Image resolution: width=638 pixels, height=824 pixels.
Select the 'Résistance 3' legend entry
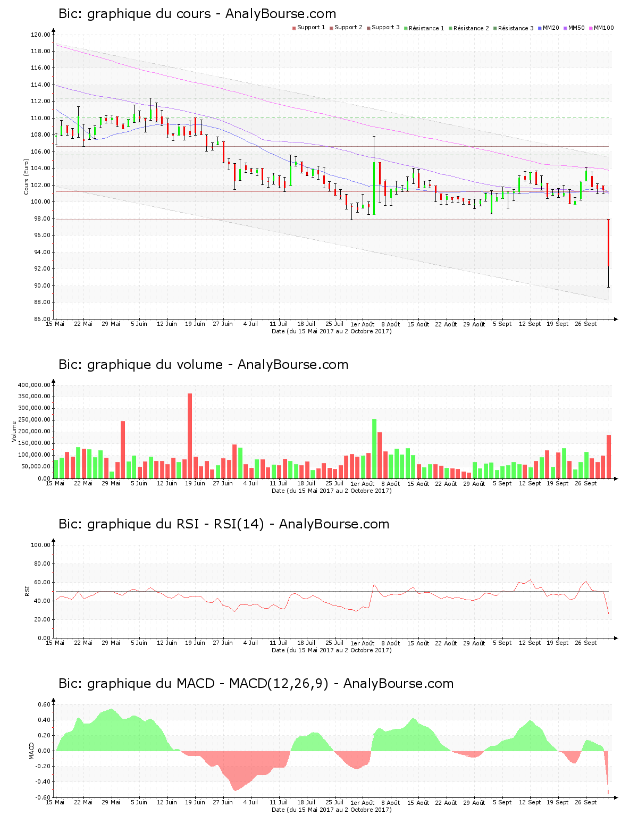(513, 28)
